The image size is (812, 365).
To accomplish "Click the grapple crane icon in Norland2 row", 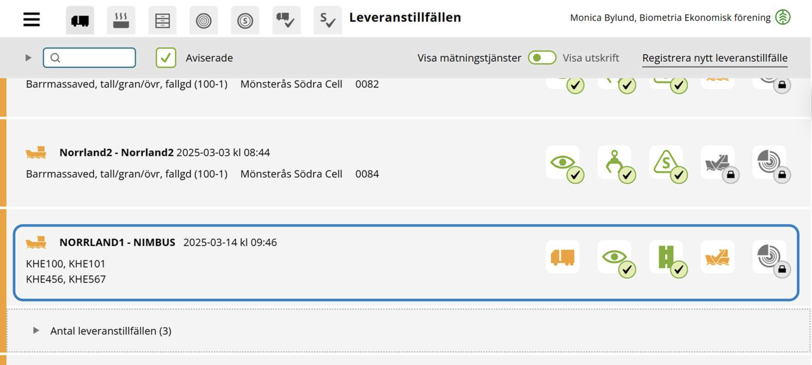I will (x=614, y=162).
